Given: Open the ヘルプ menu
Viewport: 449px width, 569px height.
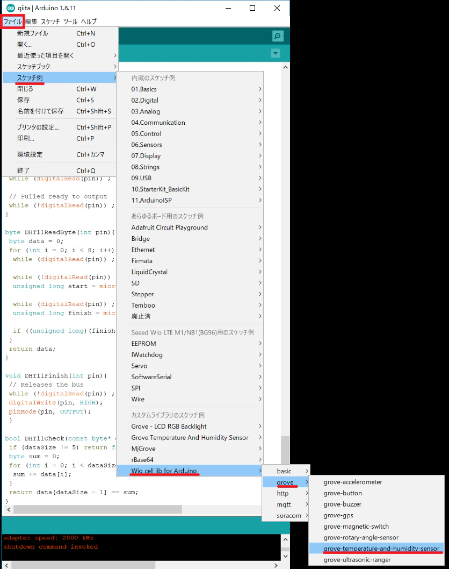Looking at the screenshot, I should click(89, 22).
